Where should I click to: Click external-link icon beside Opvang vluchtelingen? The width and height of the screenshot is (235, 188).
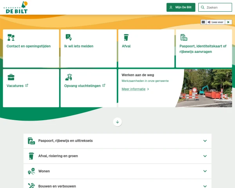(x=104, y=85)
